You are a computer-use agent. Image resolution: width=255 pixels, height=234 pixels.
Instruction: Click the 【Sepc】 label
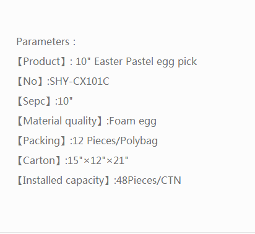(x=35, y=102)
